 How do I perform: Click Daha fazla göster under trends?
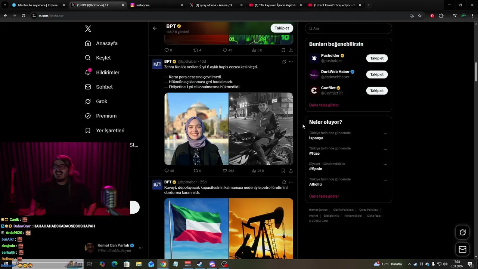point(324,197)
